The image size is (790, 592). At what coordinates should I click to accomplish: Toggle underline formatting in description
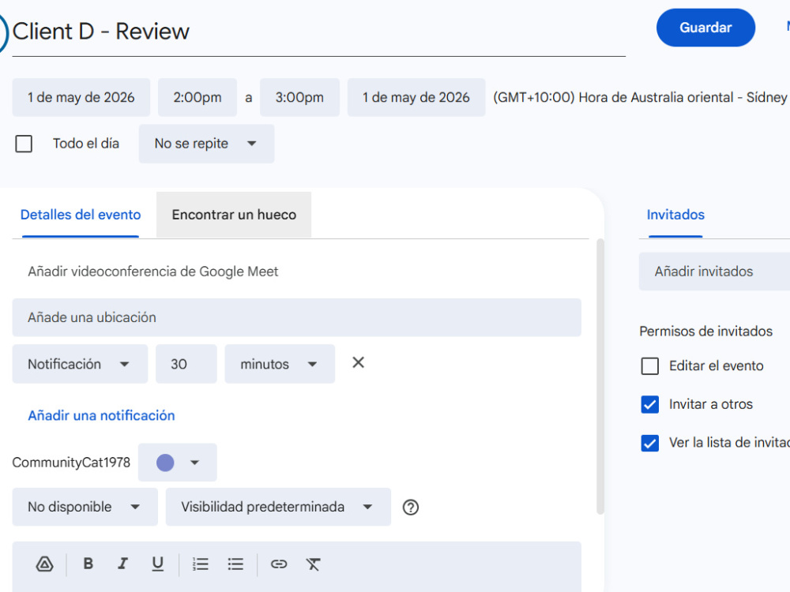coord(158,564)
